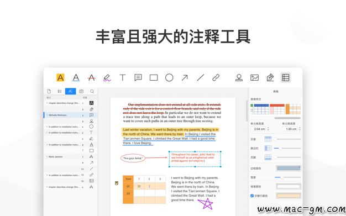Increase cell width with stepper arrows

tap(268, 128)
